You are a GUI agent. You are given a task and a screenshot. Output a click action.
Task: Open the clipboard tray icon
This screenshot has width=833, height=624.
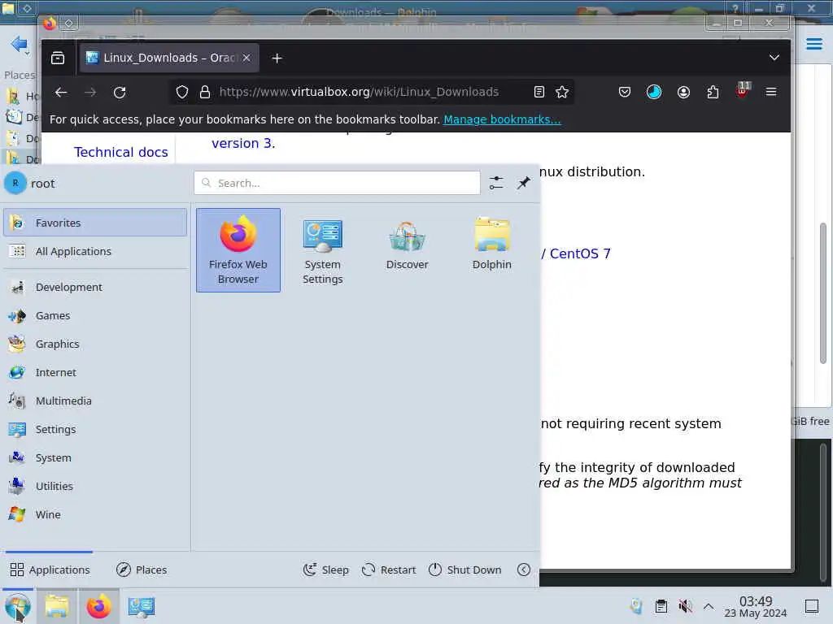(661, 606)
